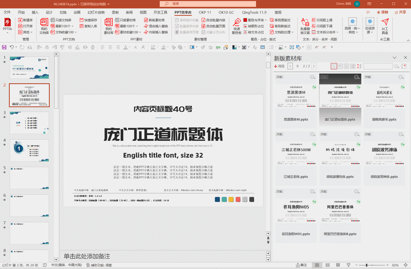Switch to Reading view in status bar
This screenshot has width=411, height=269.
tap(338, 265)
